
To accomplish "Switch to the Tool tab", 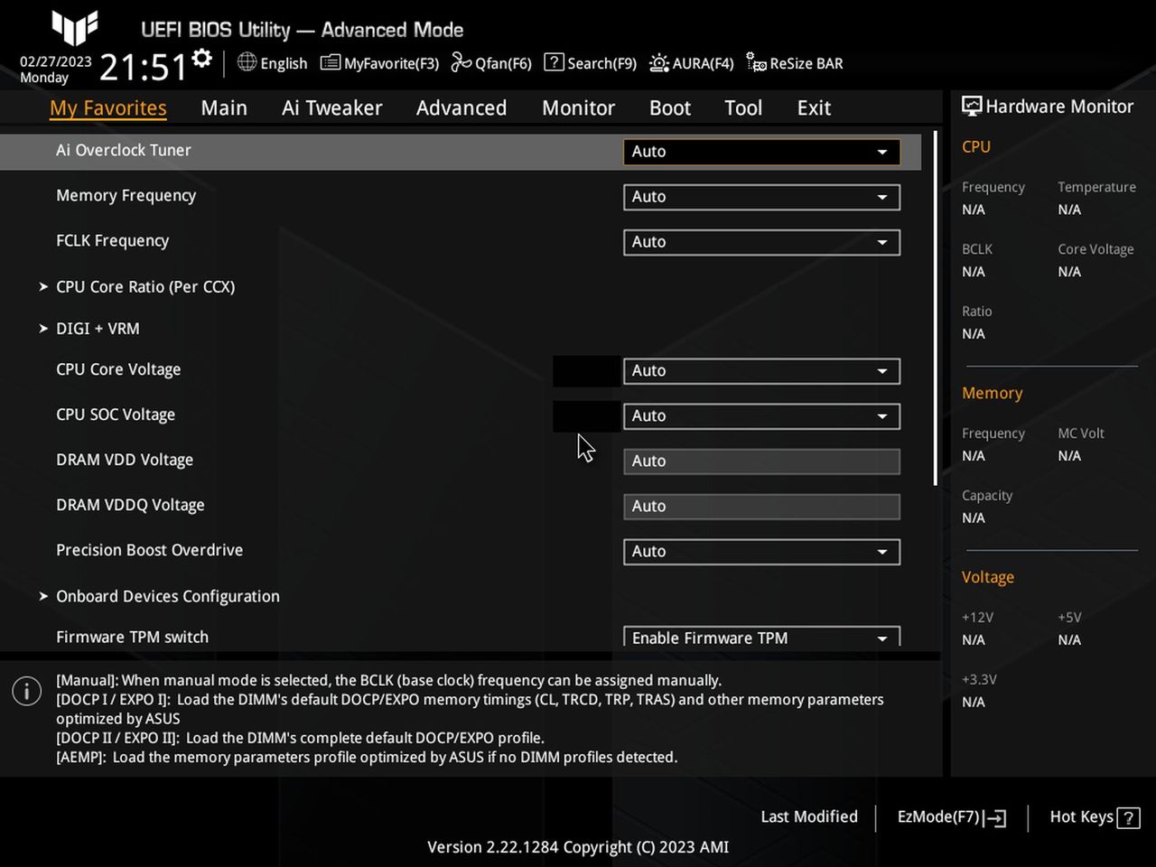I will (x=743, y=108).
